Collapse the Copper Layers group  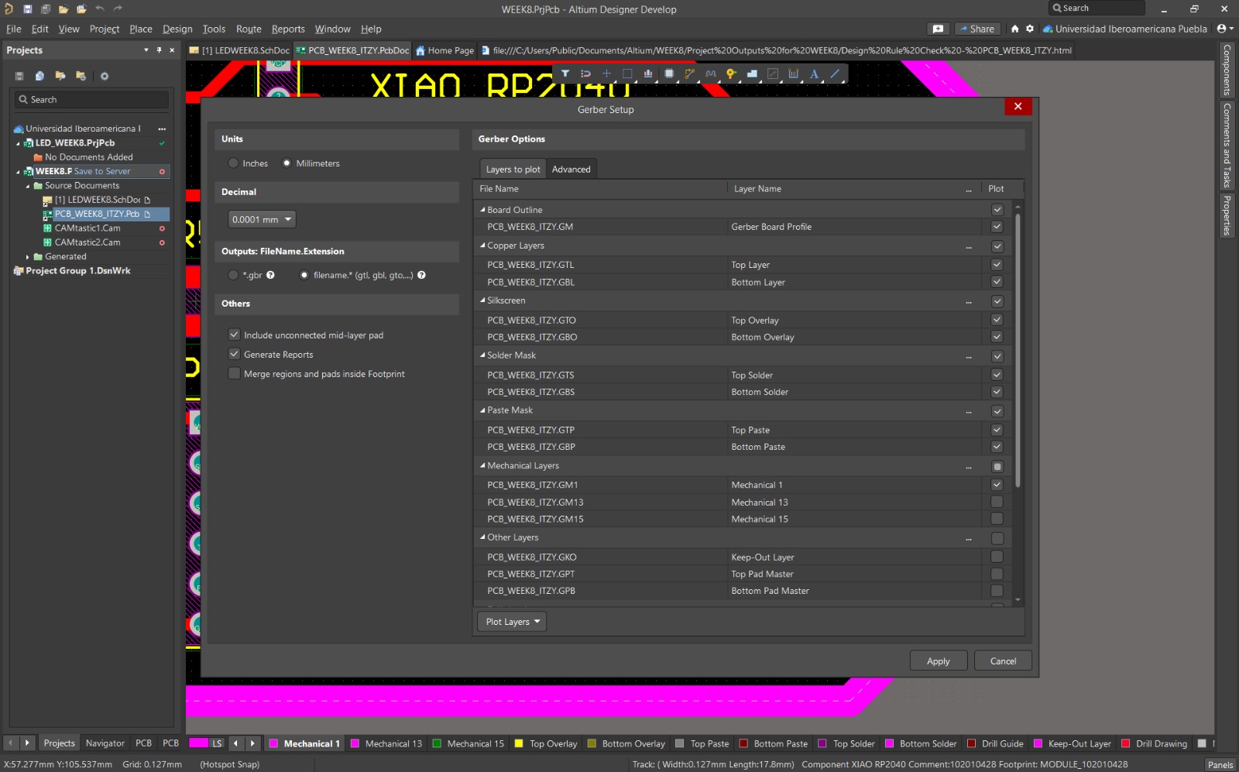coord(482,245)
